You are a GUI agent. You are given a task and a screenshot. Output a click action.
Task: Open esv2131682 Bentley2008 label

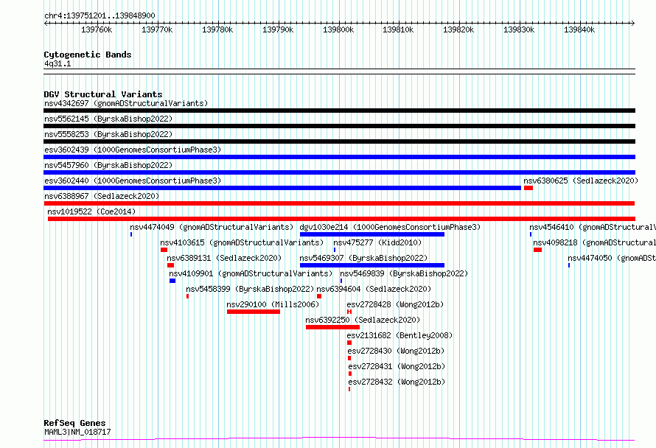coord(399,335)
